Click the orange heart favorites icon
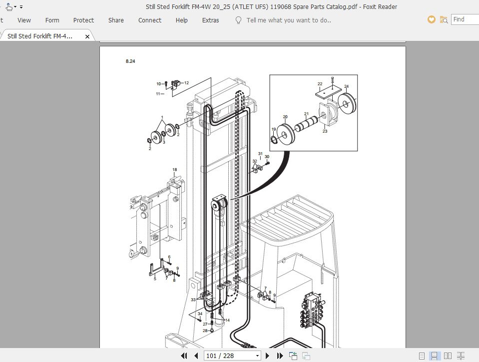The height and width of the screenshot is (362, 479). click(432, 20)
